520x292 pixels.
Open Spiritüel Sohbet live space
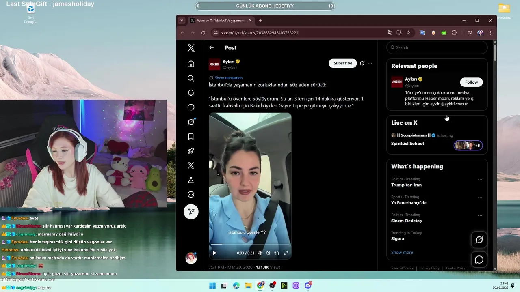[407, 144]
